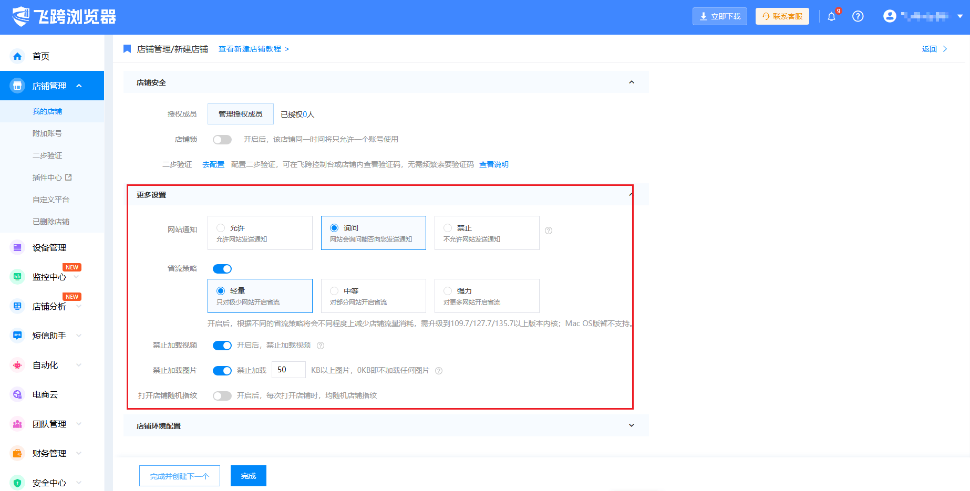Viewport: 970px width, 491px height.
Task: Click the help icon next to 网站通知 options
Action: coord(549,231)
